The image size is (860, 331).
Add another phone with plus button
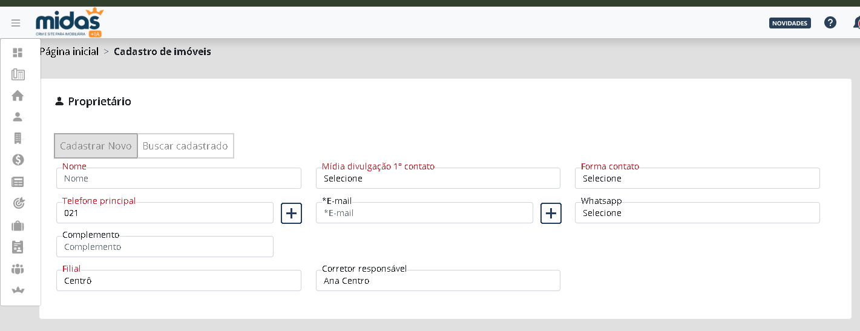291,213
